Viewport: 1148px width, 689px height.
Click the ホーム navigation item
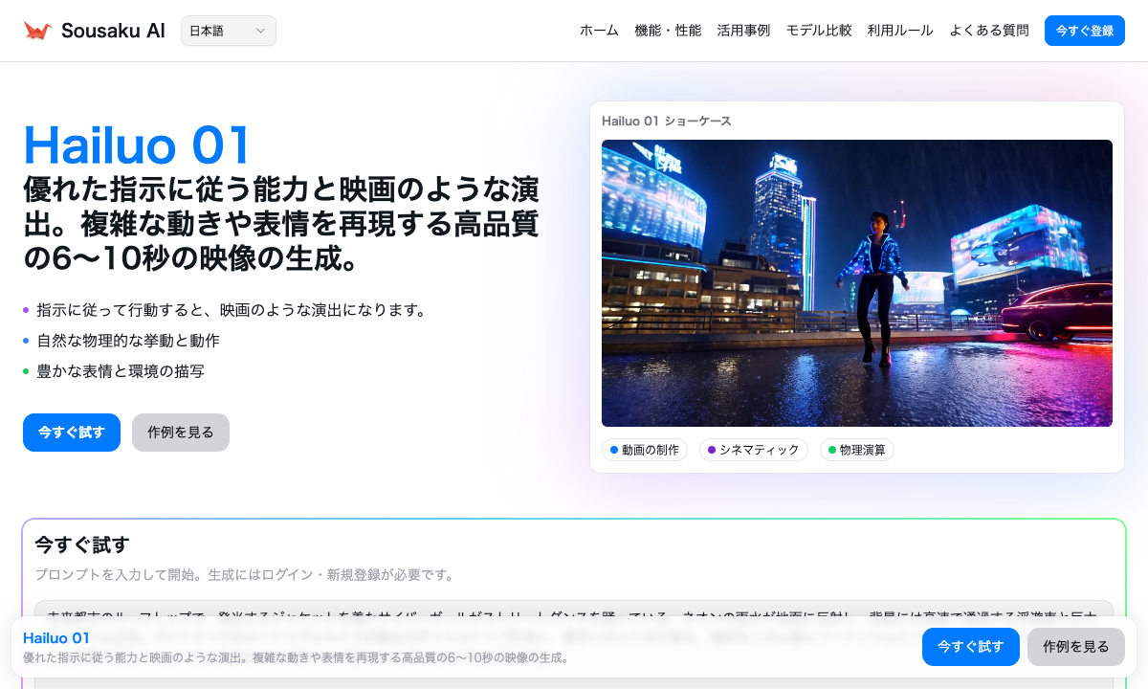599,30
